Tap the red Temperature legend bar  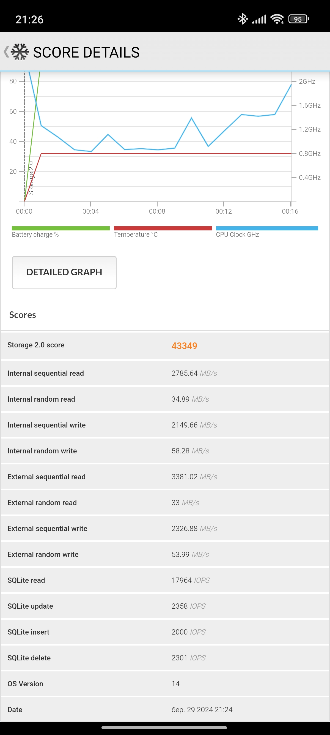[x=163, y=228]
